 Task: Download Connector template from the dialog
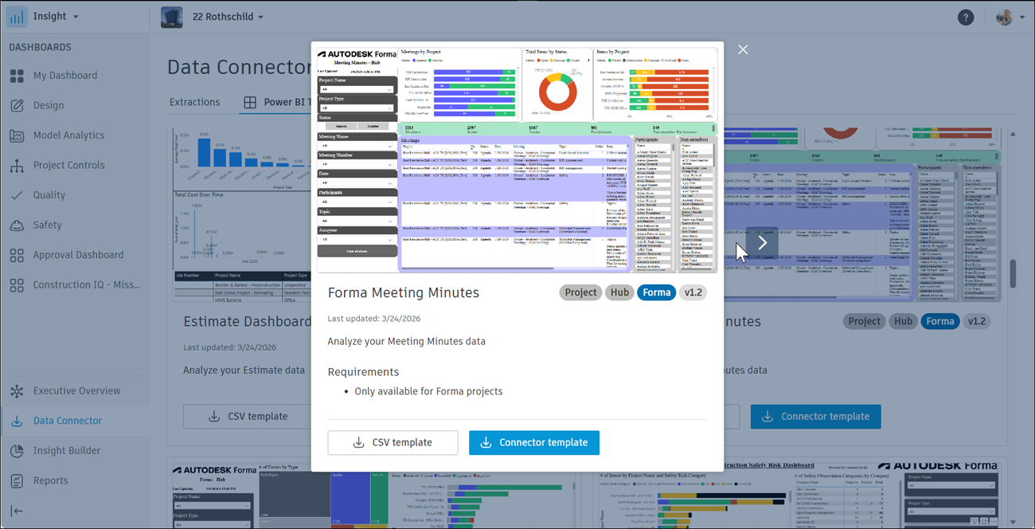pos(534,442)
